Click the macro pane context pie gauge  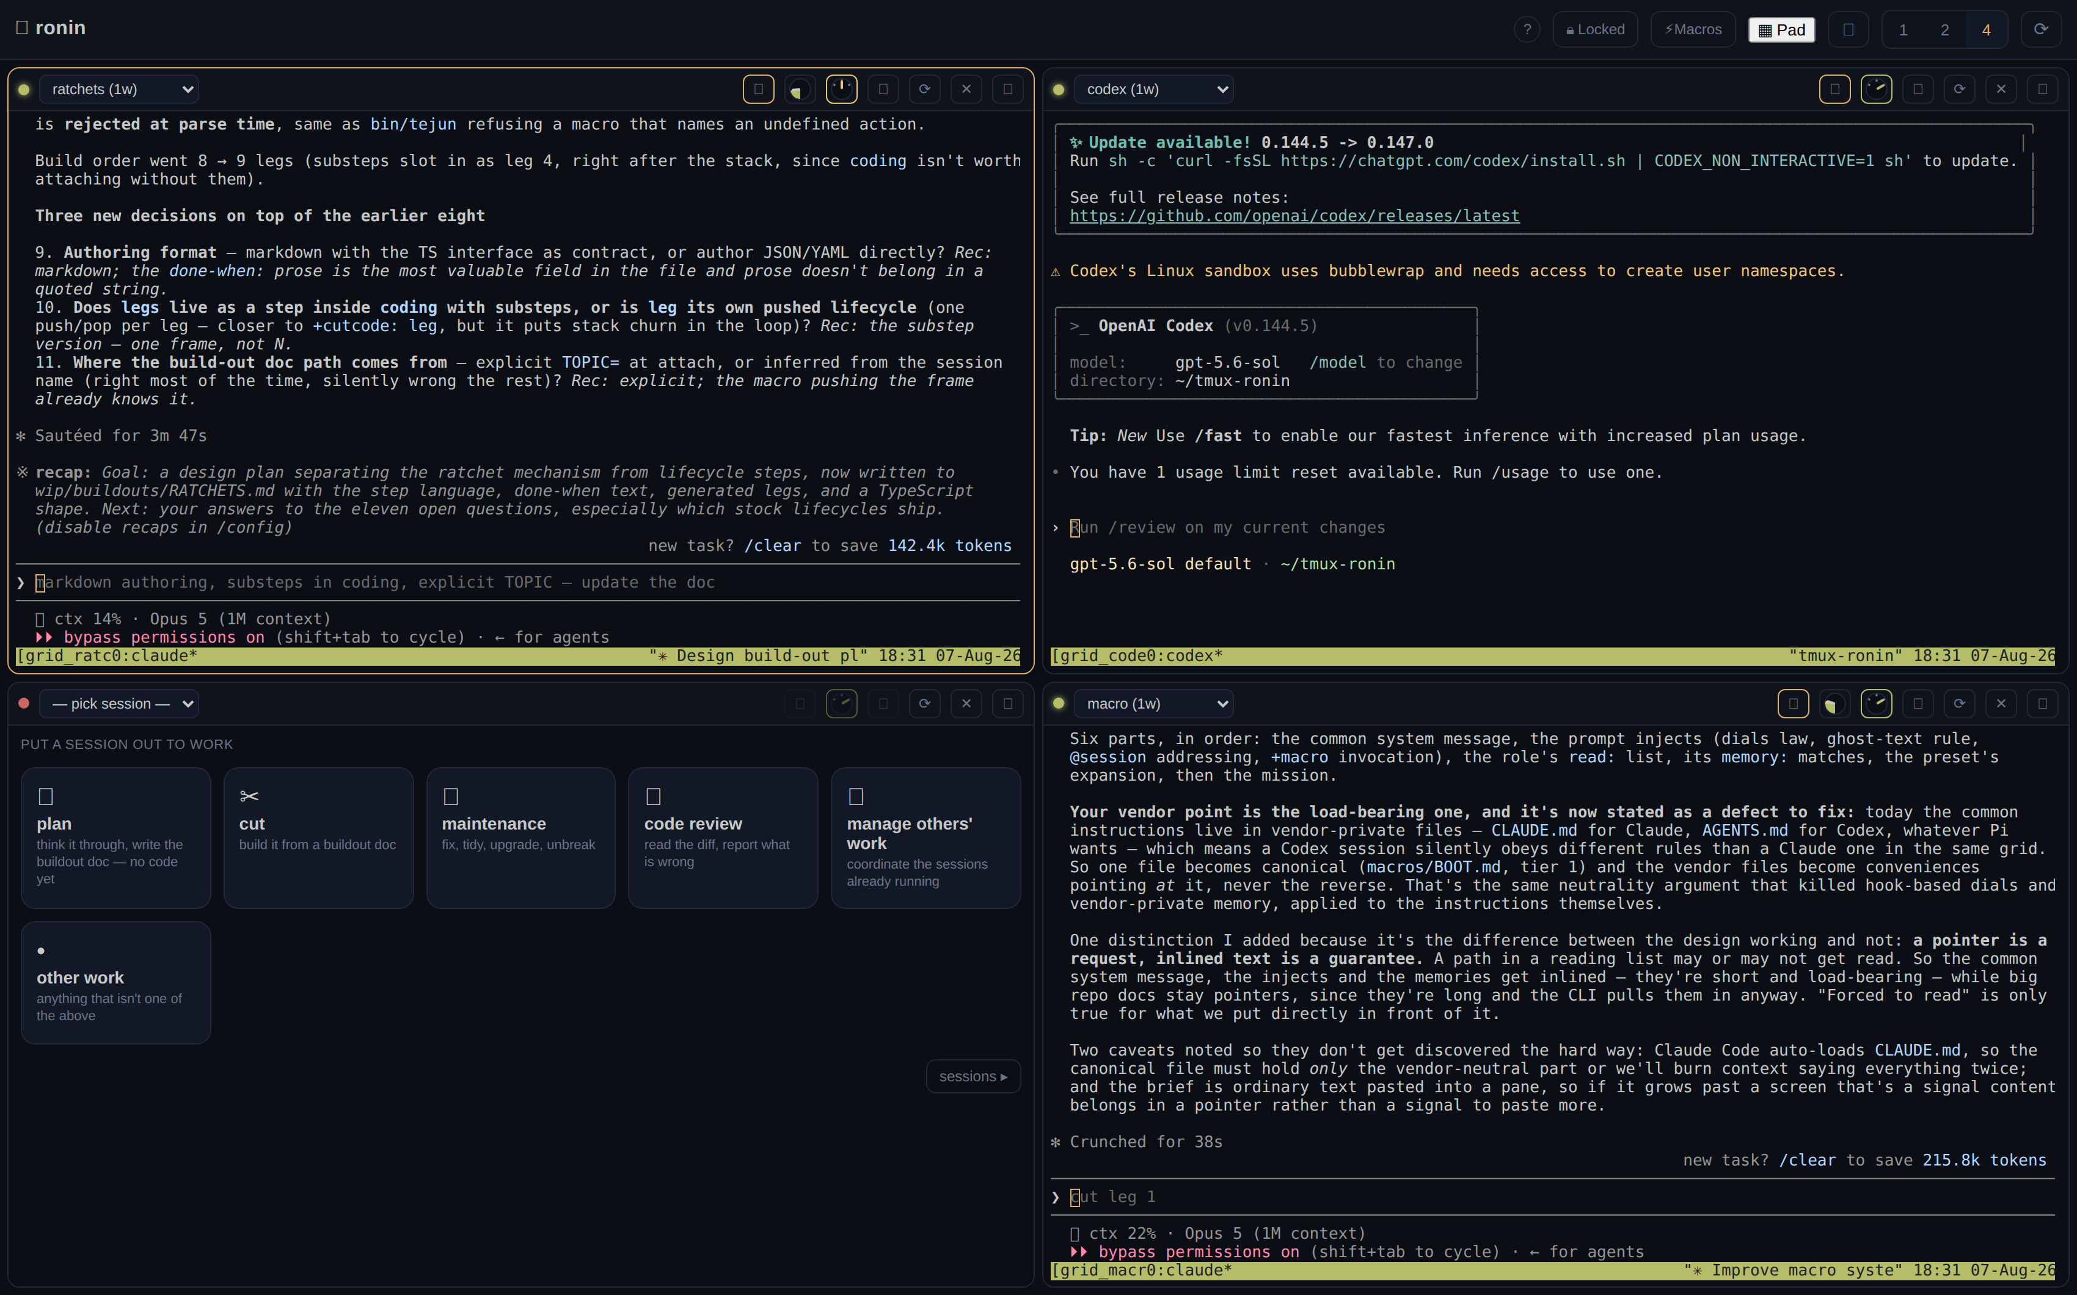1834,704
